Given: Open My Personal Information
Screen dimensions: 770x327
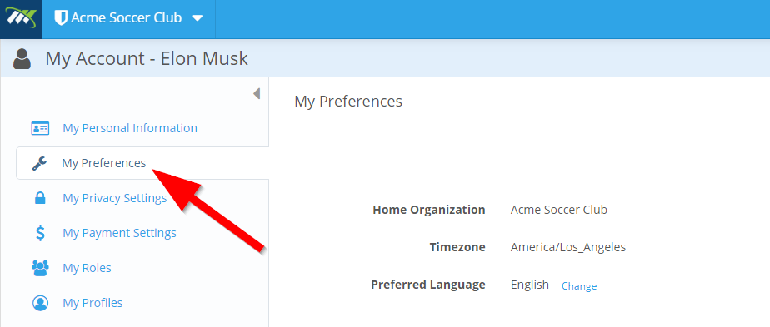Looking at the screenshot, I should pyautogui.click(x=130, y=128).
